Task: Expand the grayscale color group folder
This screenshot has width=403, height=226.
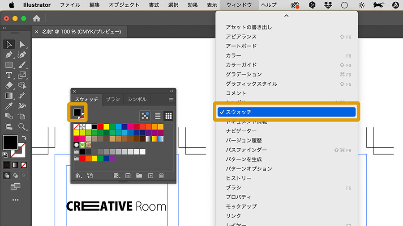Action: pos(76,152)
